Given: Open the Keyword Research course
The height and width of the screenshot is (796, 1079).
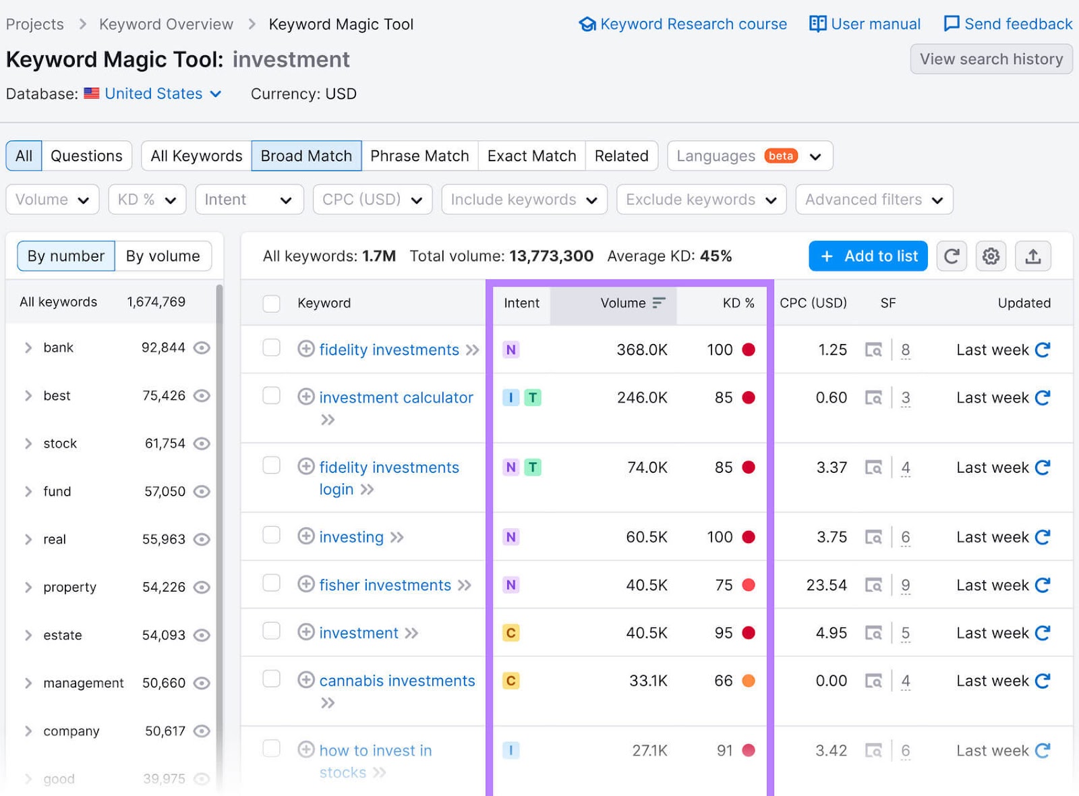Looking at the screenshot, I should pyautogui.click(x=681, y=24).
